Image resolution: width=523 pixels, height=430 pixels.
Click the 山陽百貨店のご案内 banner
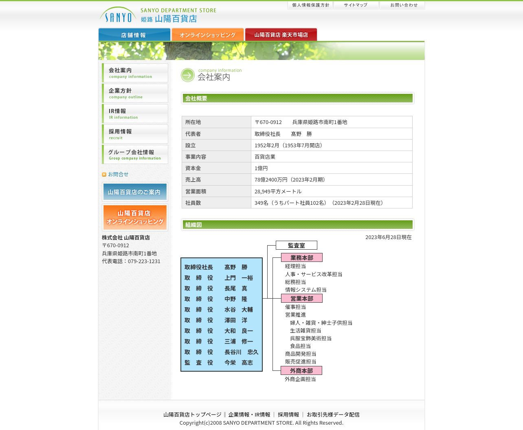coord(135,192)
